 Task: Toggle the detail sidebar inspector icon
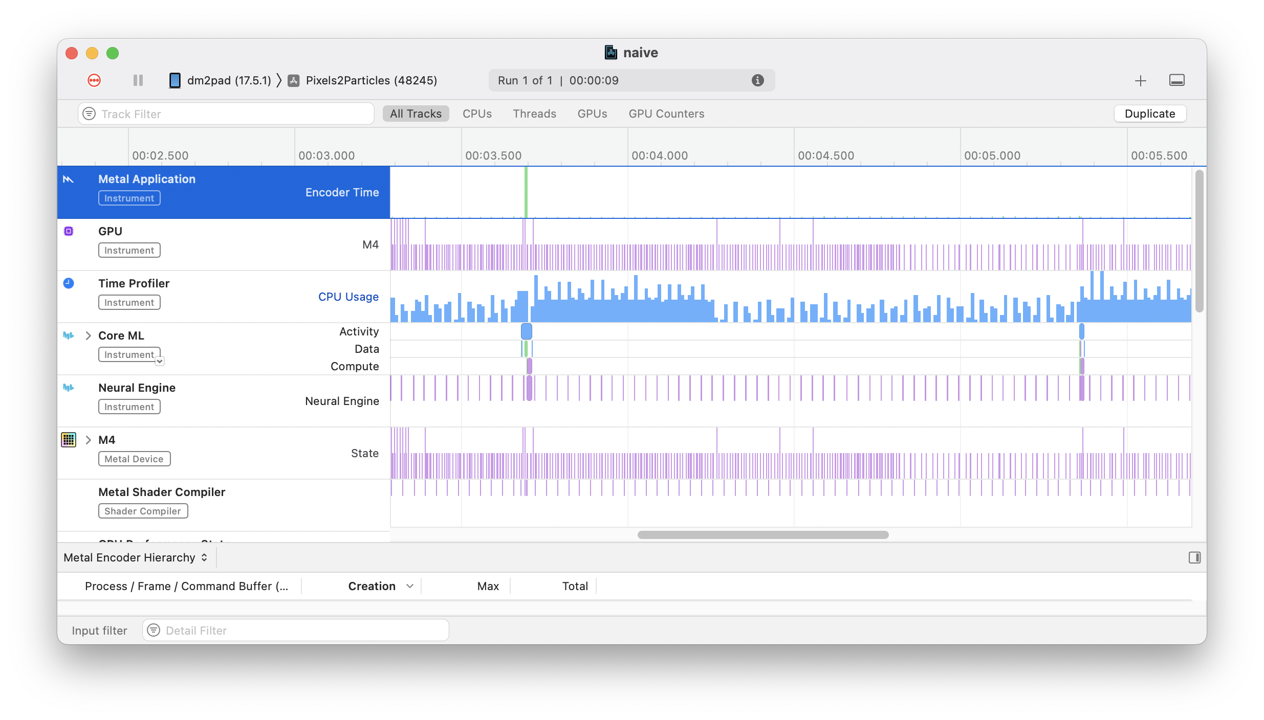[1194, 557]
